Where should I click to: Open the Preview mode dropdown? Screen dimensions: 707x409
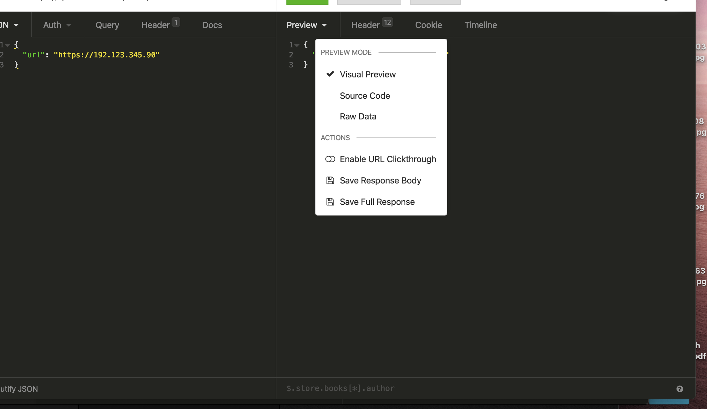point(307,25)
